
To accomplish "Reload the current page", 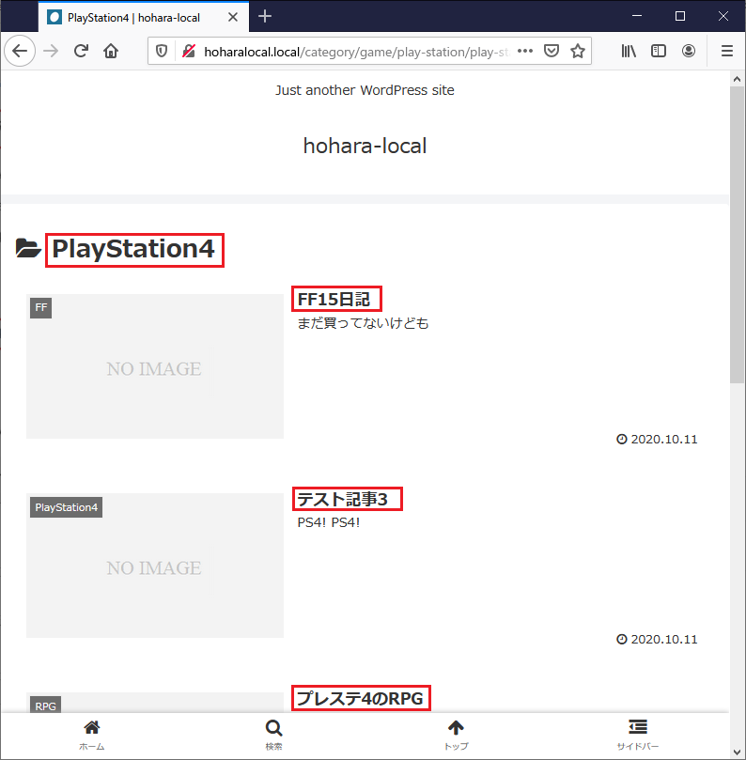I will coord(82,51).
